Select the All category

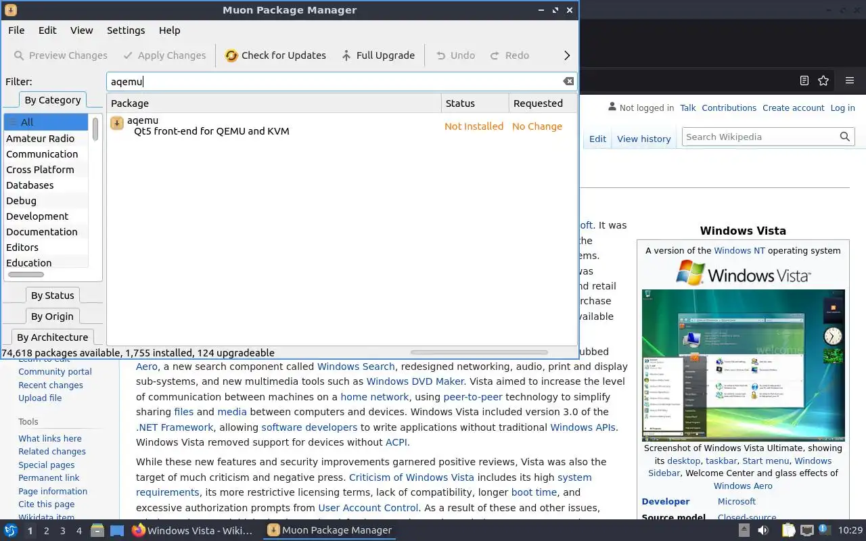tap(46, 122)
